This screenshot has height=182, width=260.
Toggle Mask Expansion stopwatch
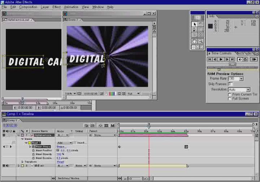[x=33, y=158]
